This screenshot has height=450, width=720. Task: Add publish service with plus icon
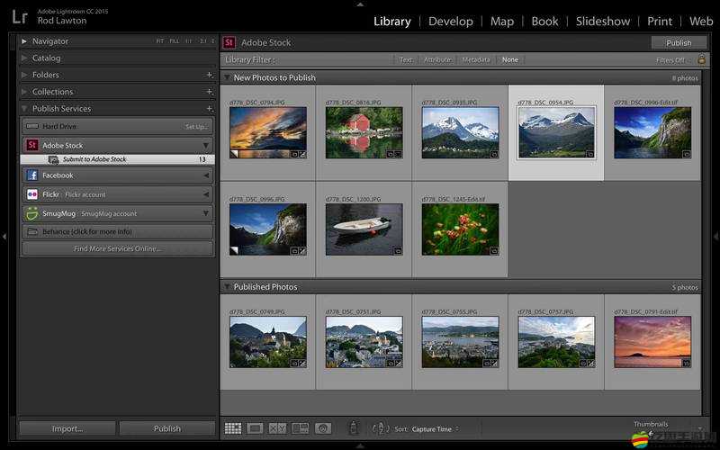coord(210,109)
